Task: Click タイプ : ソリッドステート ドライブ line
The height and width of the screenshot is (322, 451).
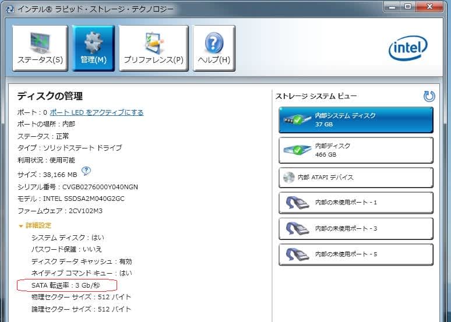Action: click(x=69, y=148)
